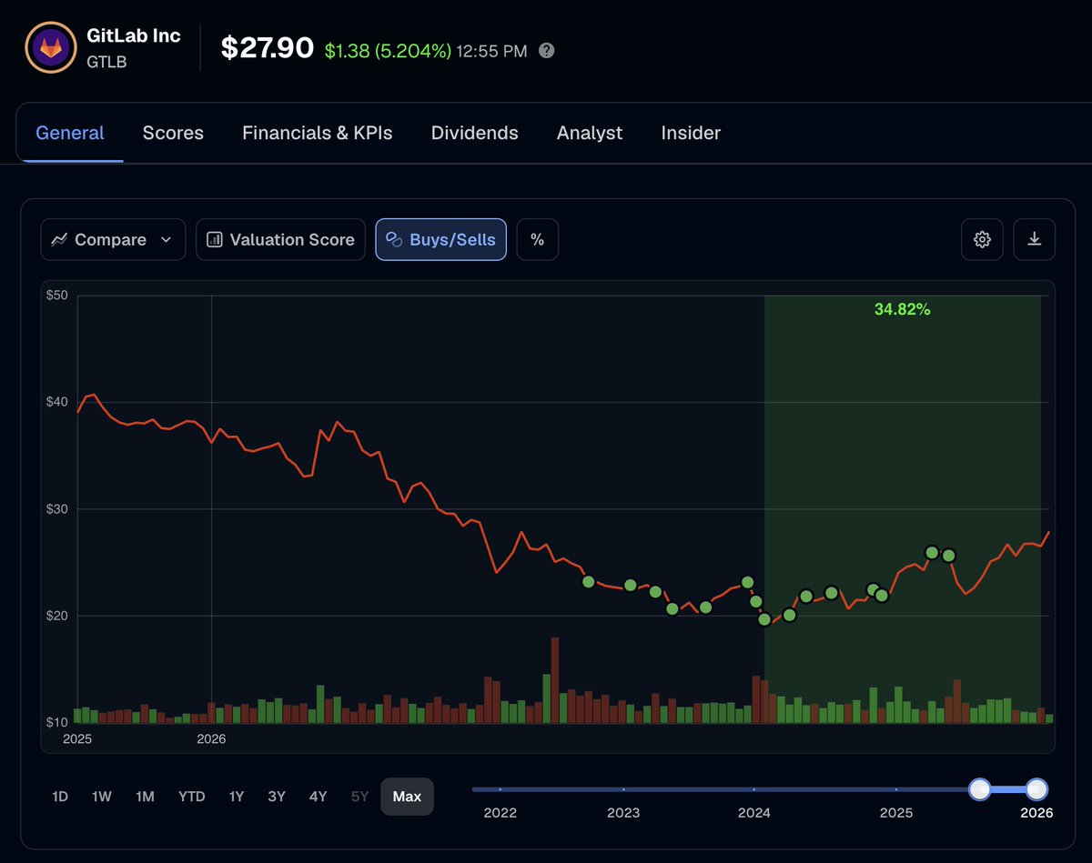Click the $30 y-axis label
This screenshot has height=863, width=1092.
point(58,509)
